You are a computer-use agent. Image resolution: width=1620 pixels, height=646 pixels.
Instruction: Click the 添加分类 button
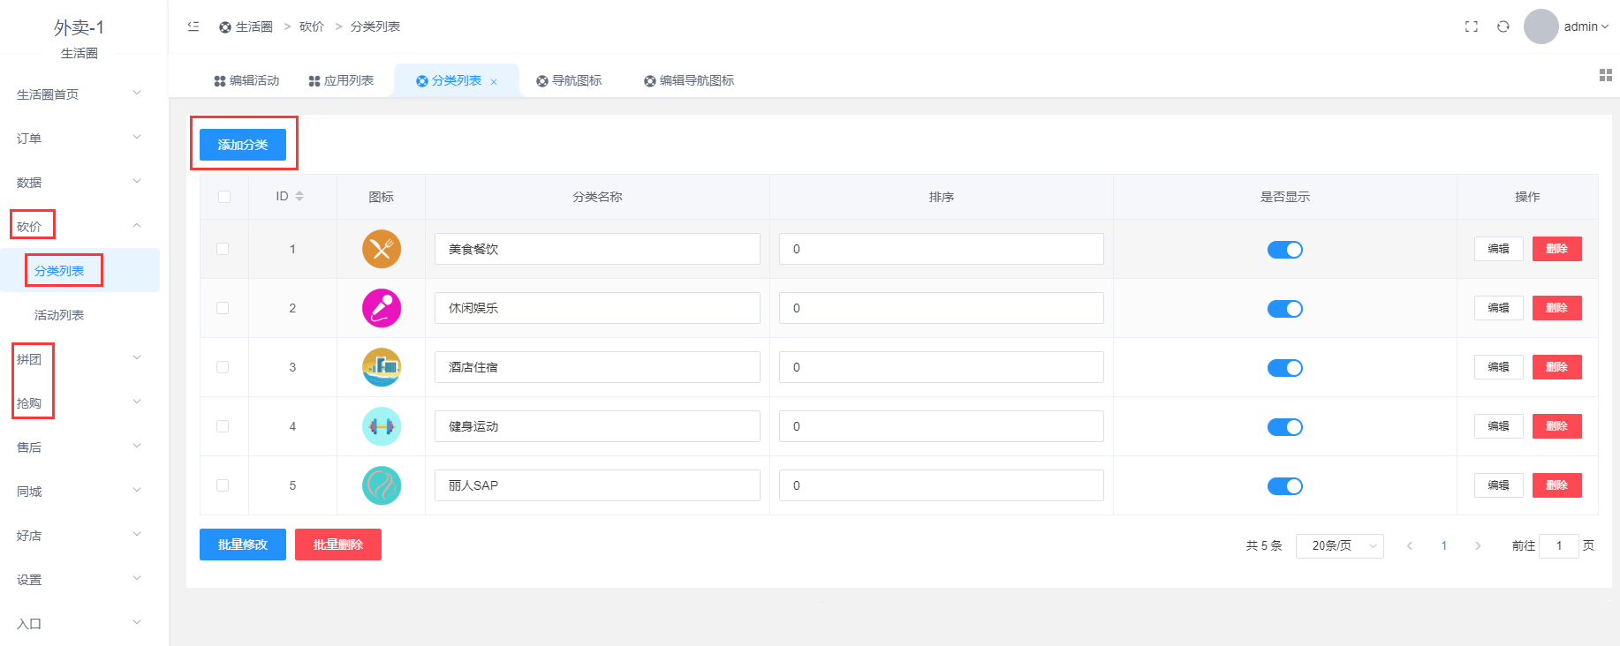[243, 145]
